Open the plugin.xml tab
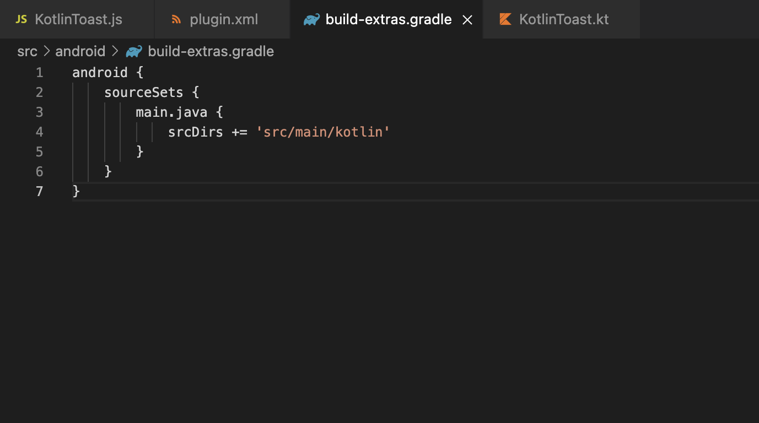The width and height of the screenshot is (759, 423). coord(222,19)
